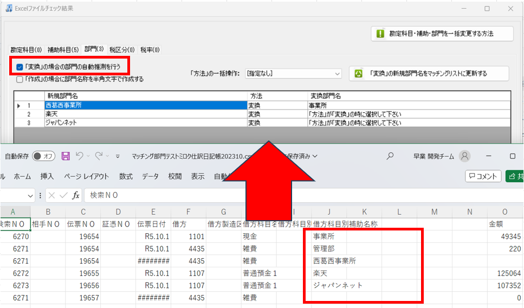This screenshot has height=308, width=524.
Task: Open the ページ レイアウト ribbon tab
Action: (x=87, y=177)
